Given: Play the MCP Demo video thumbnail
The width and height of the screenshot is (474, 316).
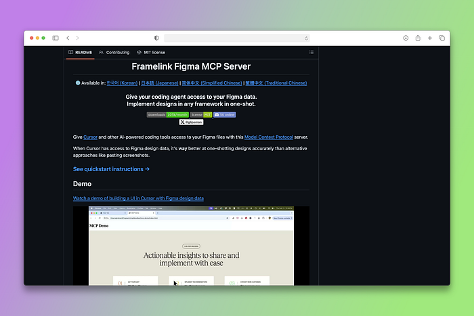Looking at the screenshot, I should [x=191, y=246].
